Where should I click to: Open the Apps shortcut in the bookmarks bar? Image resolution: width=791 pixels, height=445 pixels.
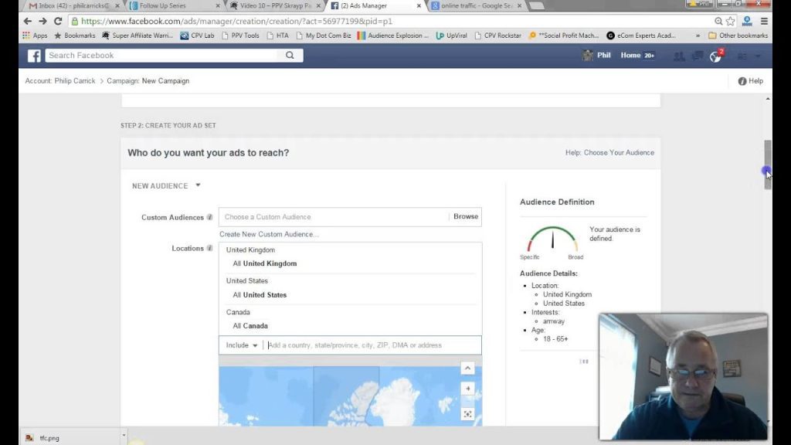[x=35, y=36]
